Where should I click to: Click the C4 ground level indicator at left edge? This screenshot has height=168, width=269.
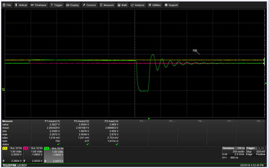3,89
